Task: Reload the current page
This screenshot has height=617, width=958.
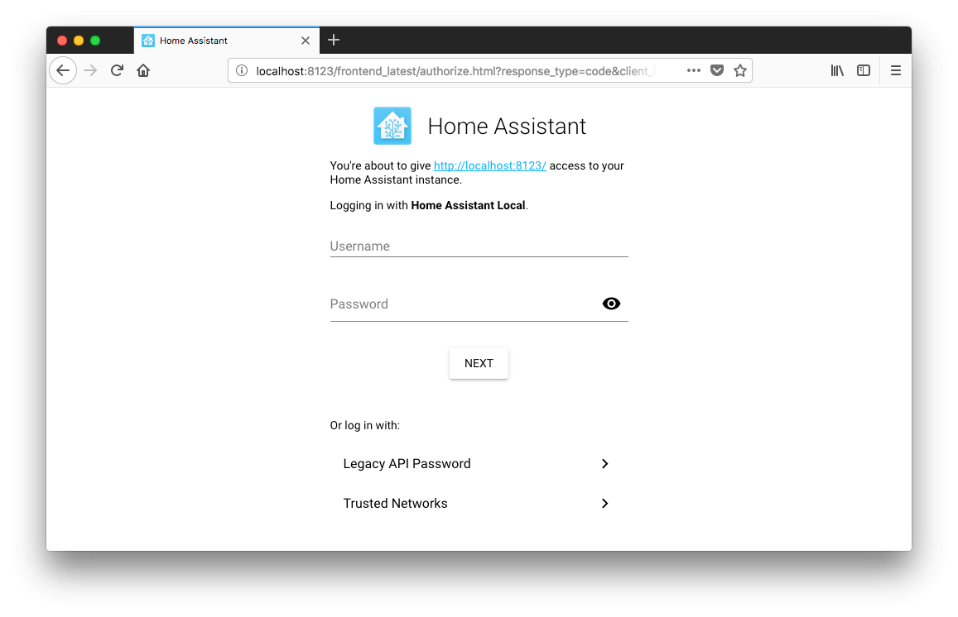Action: (117, 71)
